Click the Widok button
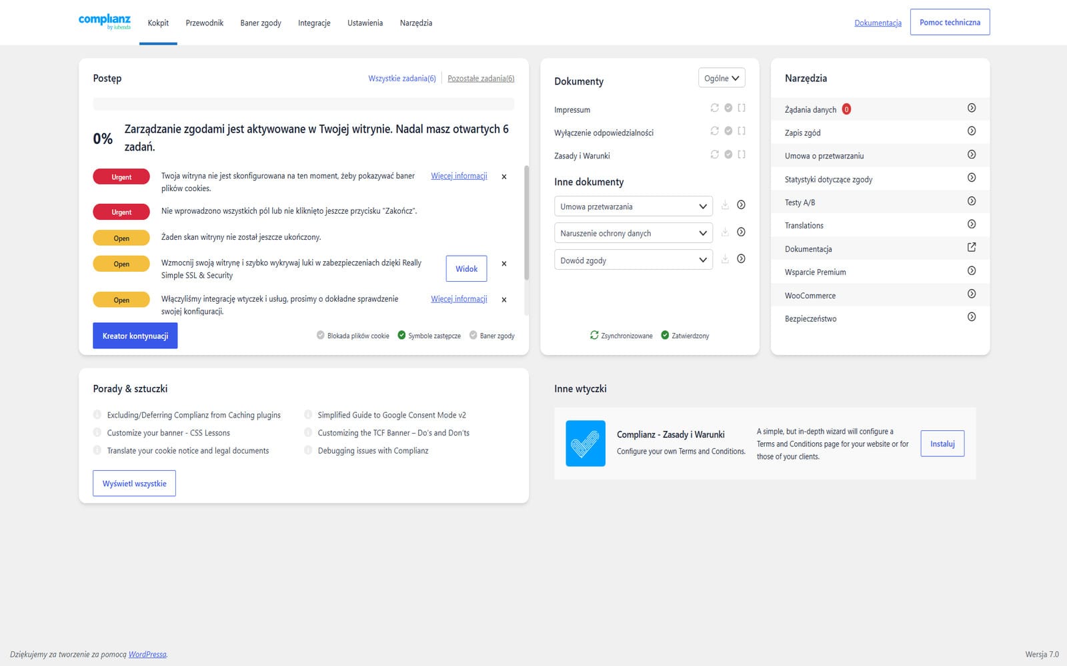1067x666 pixels. coord(467,269)
